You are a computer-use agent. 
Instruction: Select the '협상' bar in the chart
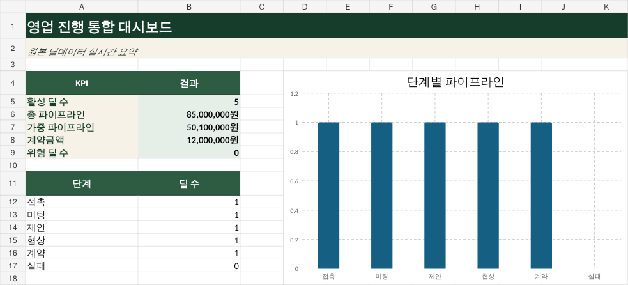tap(488, 195)
